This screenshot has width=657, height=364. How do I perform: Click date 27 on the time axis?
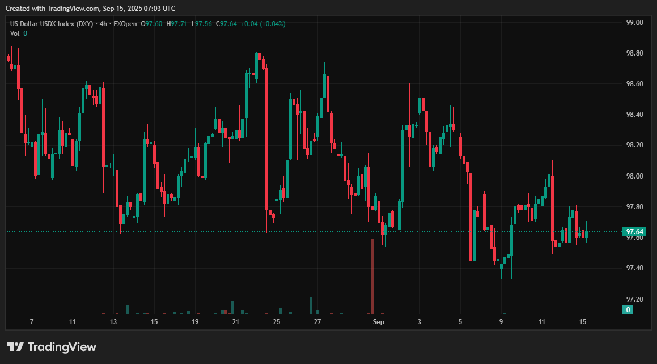point(317,322)
